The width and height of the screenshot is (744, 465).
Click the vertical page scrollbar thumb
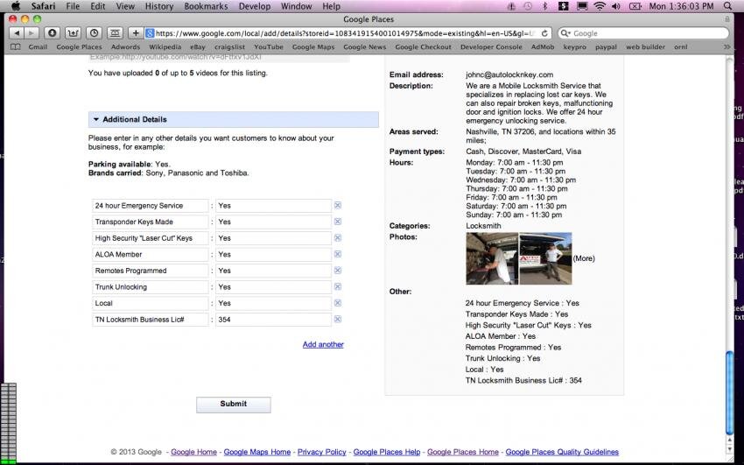tap(730, 392)
